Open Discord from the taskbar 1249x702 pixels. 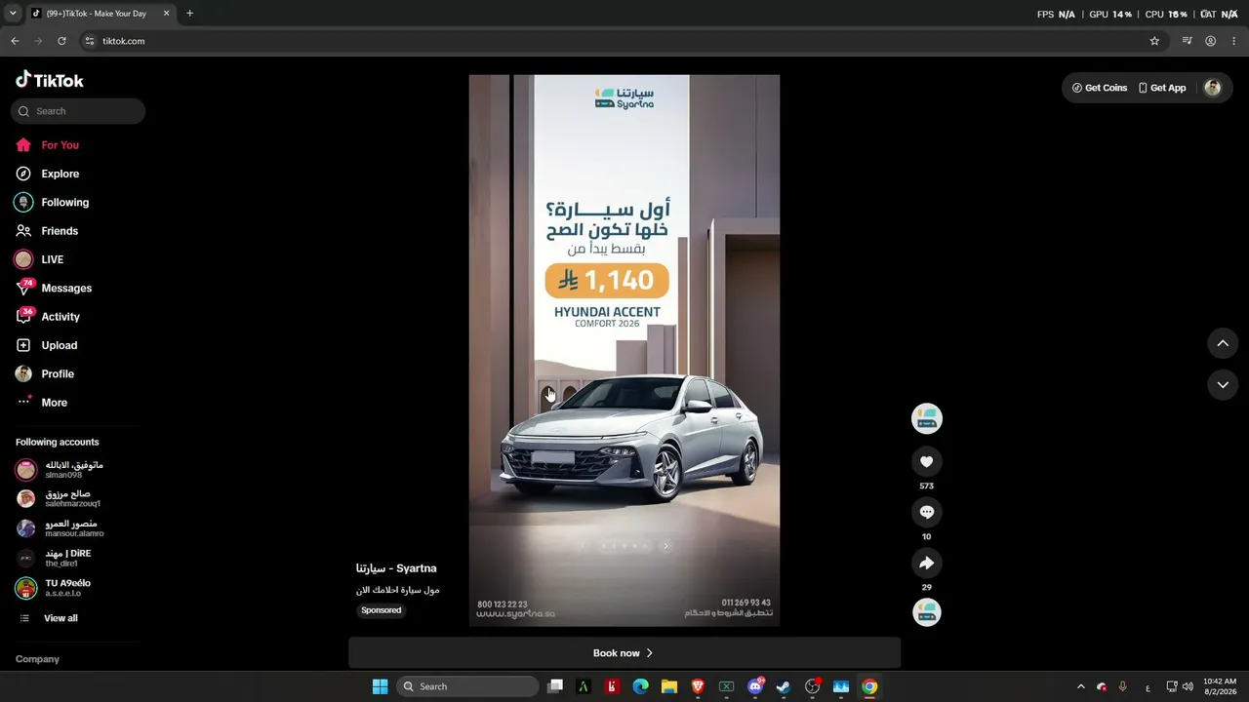tap(755, 686)
